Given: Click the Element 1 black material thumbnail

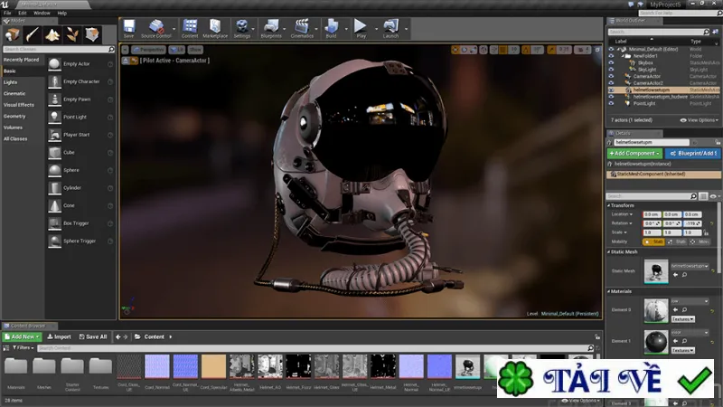Looking at the screenshot, I should 656,342.
